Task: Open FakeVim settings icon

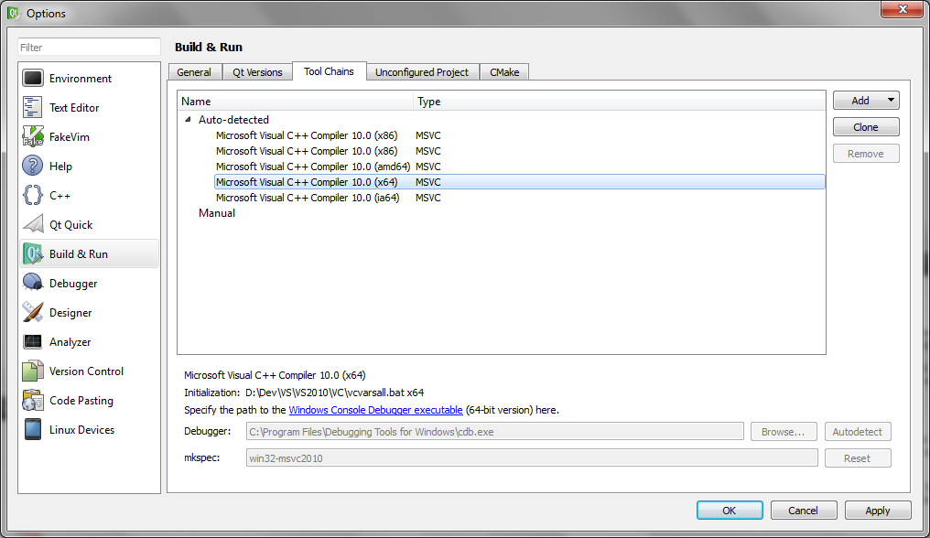Action: (x=33, y=137)
